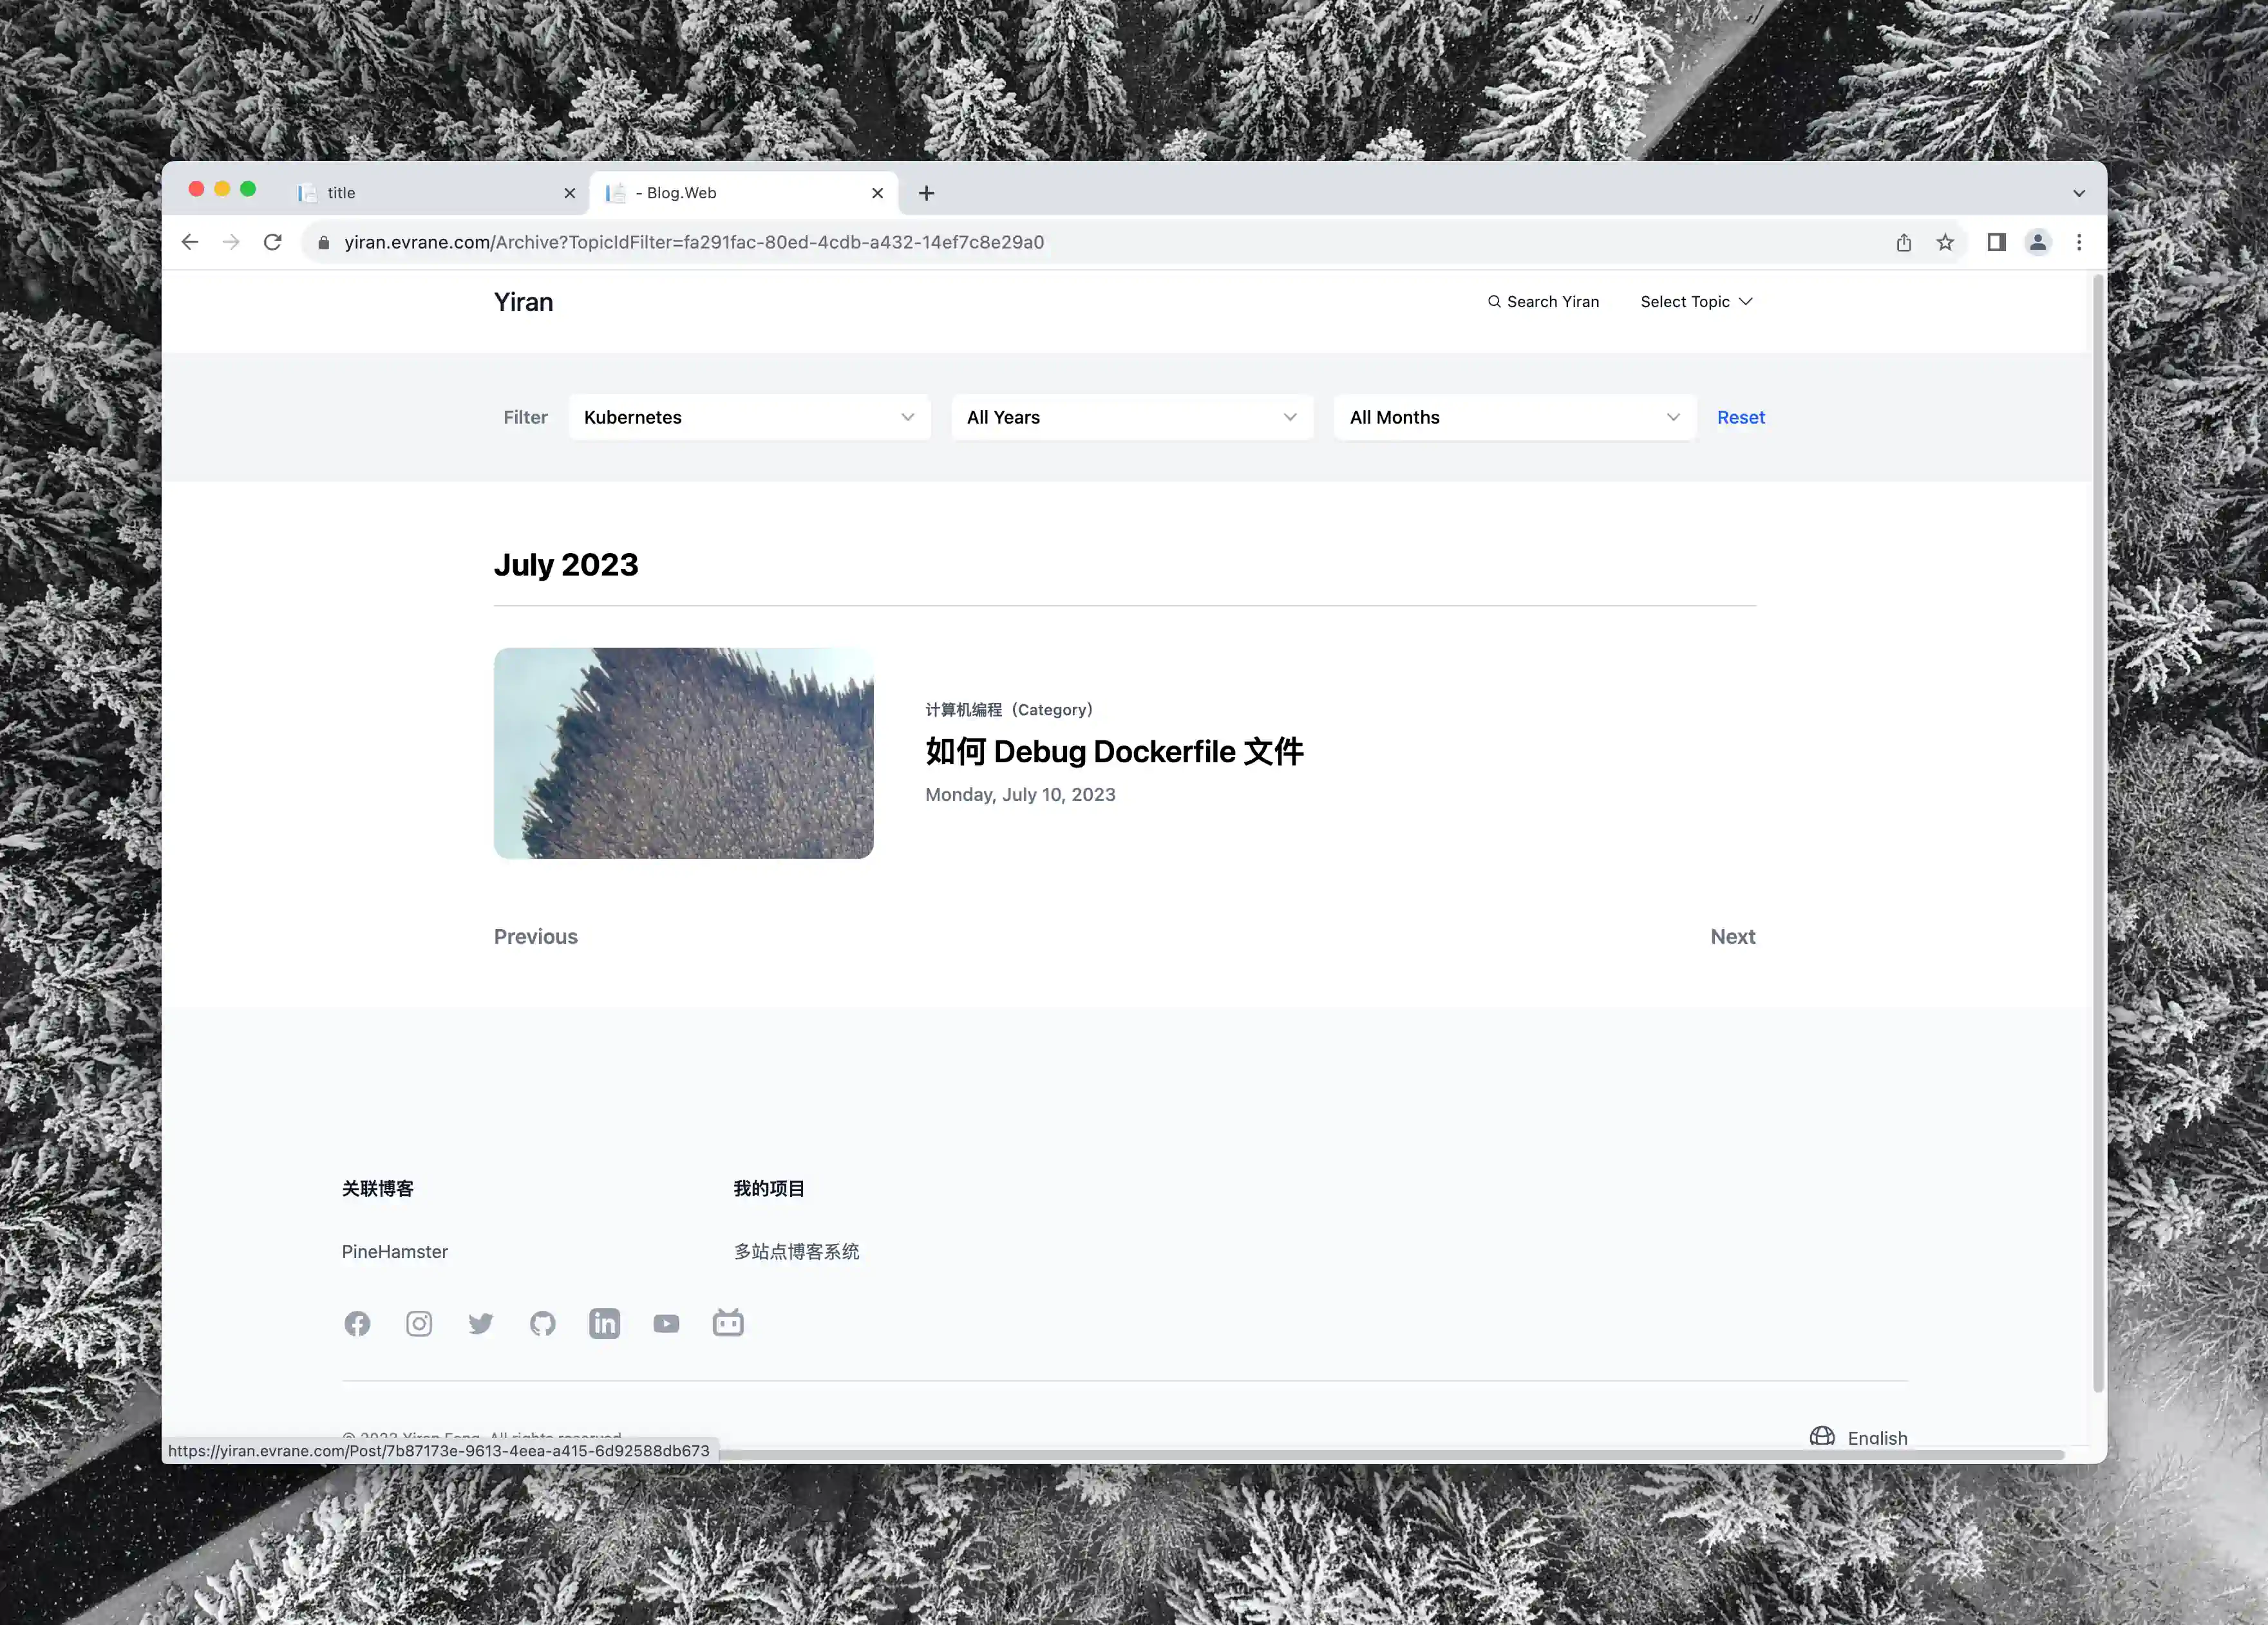
Task: Open the YouTube footer icon
Action: (666, 1323)
